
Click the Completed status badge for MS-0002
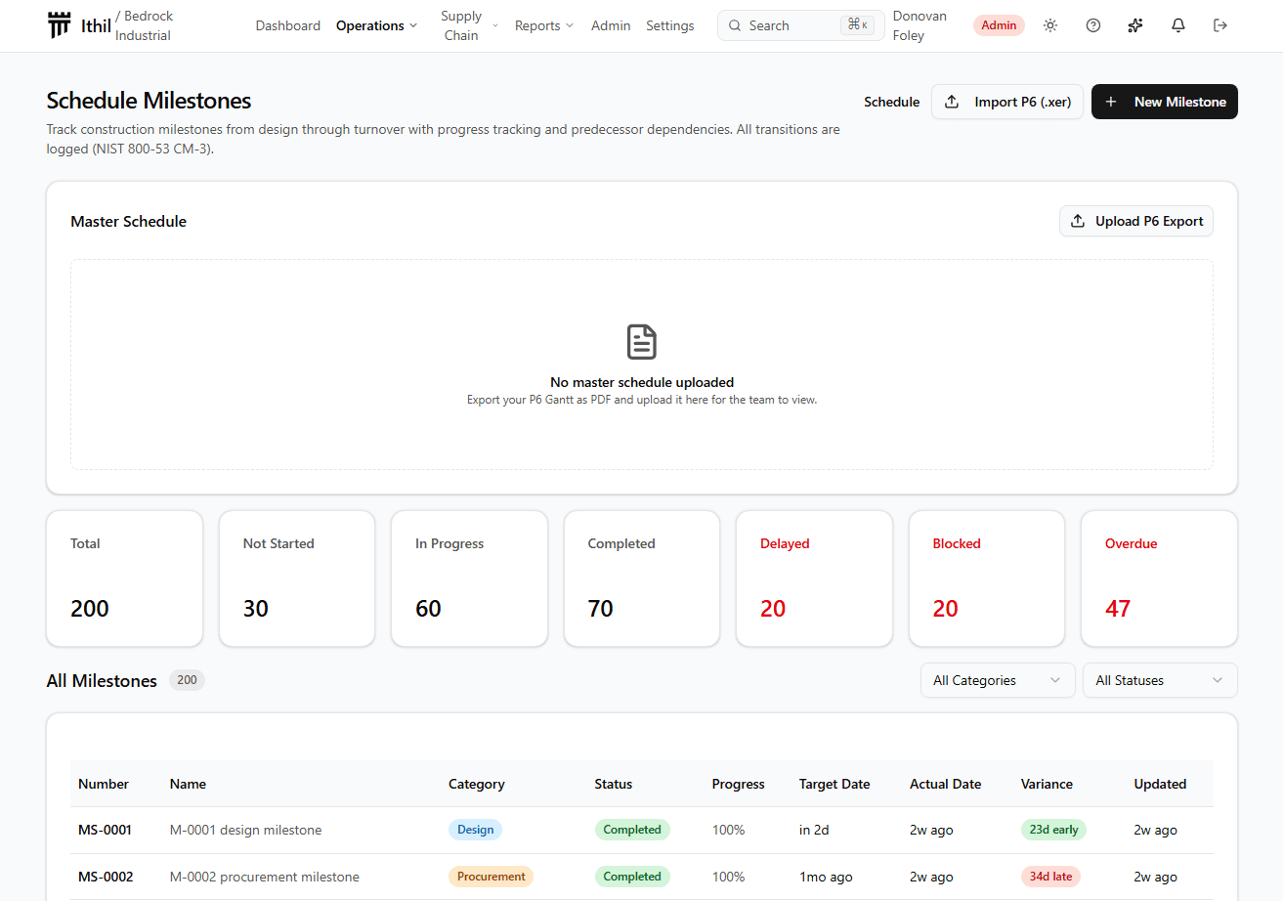(632, 877)
